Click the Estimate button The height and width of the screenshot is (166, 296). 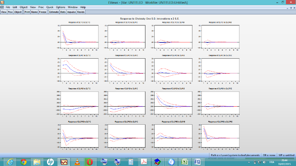pos(54,12)
